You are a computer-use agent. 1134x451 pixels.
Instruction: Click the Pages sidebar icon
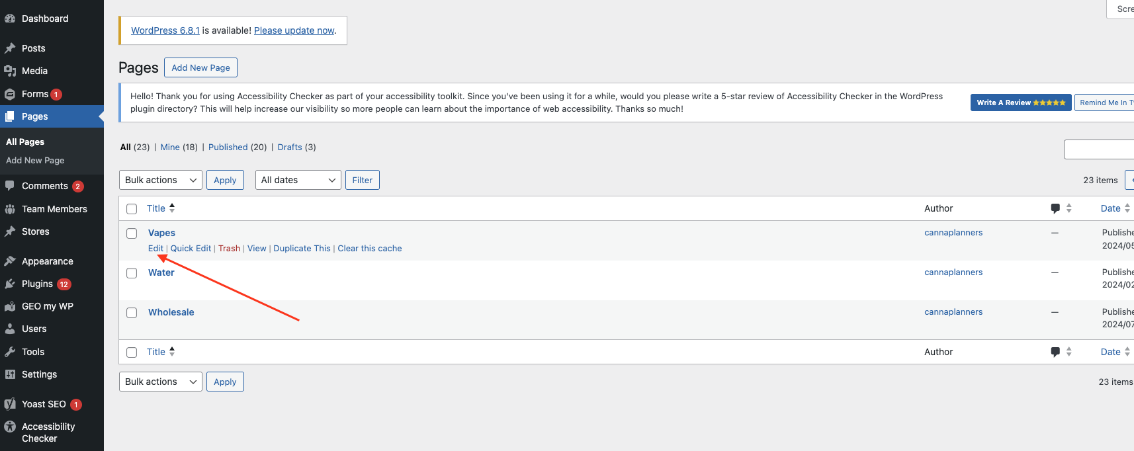[10, 116]
